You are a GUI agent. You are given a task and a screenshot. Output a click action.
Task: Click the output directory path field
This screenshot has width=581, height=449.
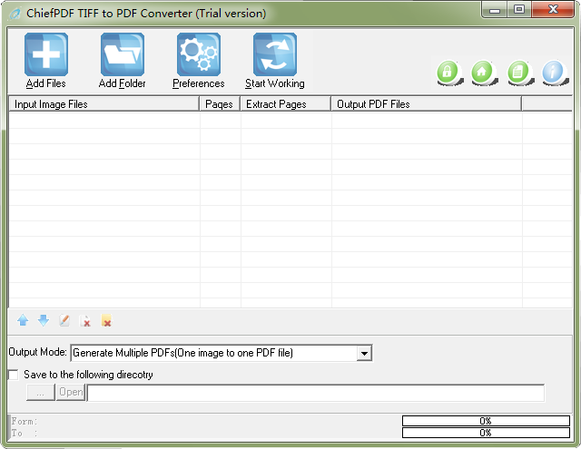[316, 393]
